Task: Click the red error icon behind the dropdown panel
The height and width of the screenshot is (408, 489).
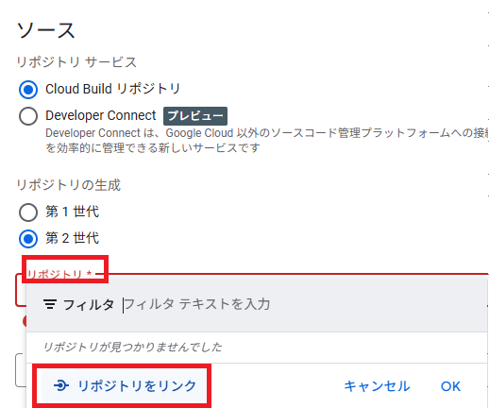Action: (25, 321)
